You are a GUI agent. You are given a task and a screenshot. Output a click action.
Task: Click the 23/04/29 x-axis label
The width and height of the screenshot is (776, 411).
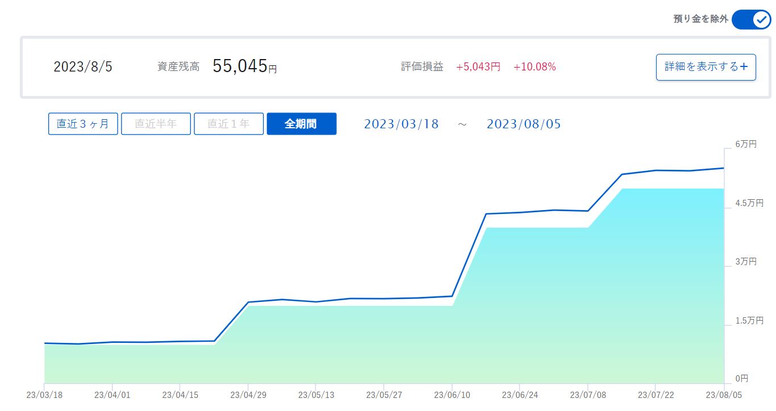click(x=248, y=395)
